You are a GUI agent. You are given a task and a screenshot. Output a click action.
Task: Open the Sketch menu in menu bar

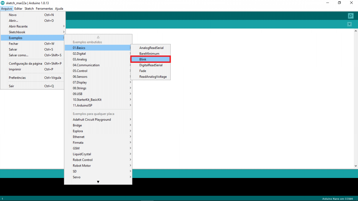click(29, 8)
